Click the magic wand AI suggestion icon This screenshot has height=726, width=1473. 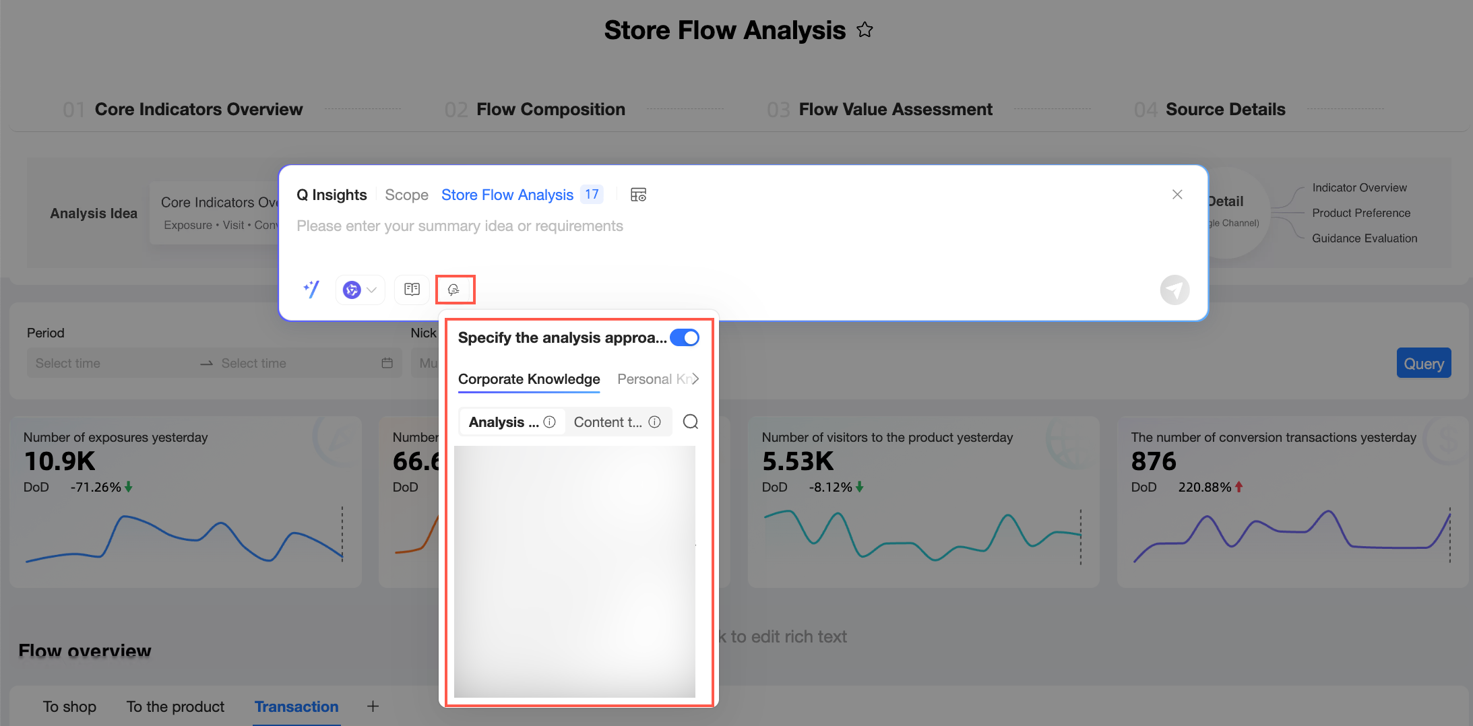click(x=311, y=290)
